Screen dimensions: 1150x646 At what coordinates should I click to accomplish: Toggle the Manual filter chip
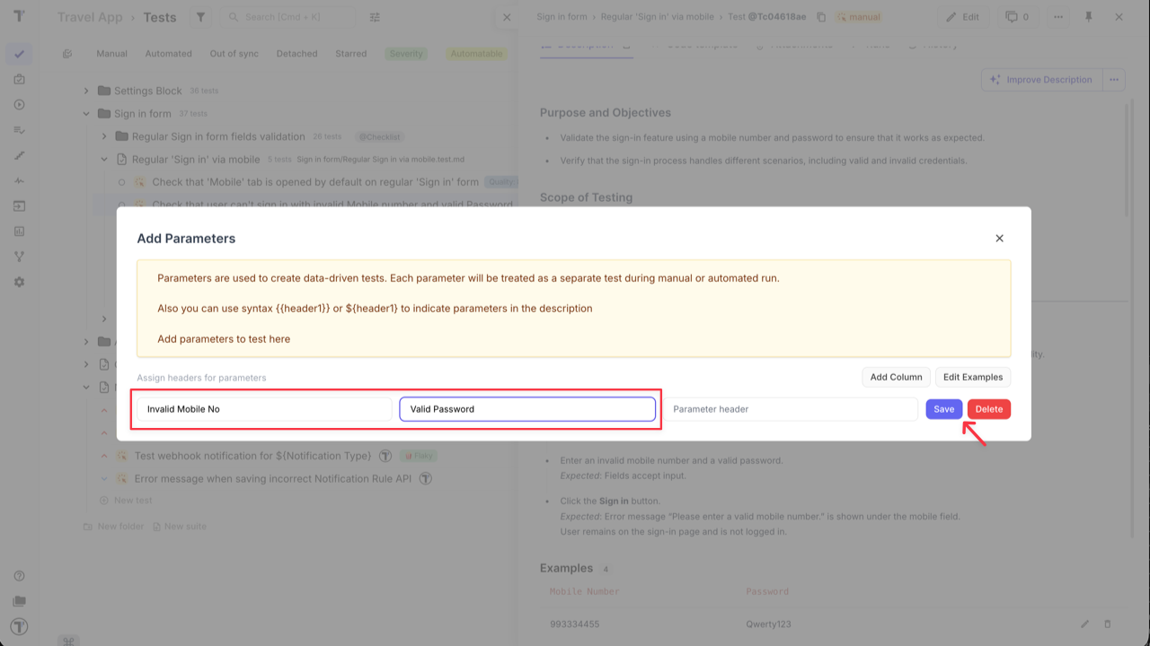111,53
